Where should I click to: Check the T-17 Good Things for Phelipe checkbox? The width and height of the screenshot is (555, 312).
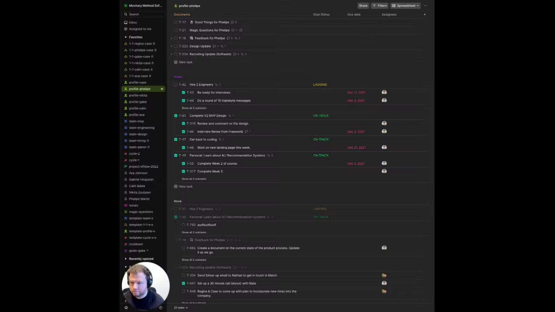(176, 22)
